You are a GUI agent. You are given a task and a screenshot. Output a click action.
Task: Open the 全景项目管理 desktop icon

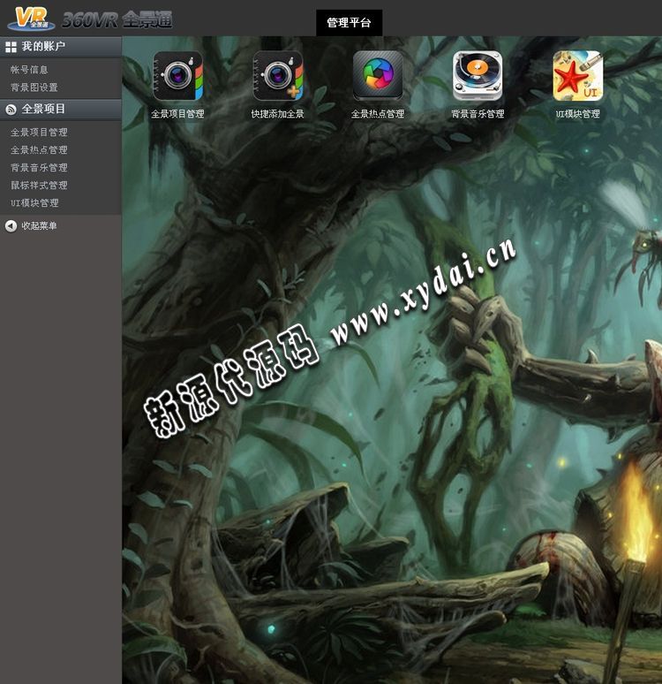[177, 76]
